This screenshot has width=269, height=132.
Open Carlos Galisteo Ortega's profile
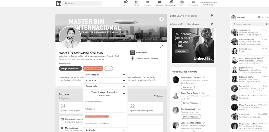191,123
